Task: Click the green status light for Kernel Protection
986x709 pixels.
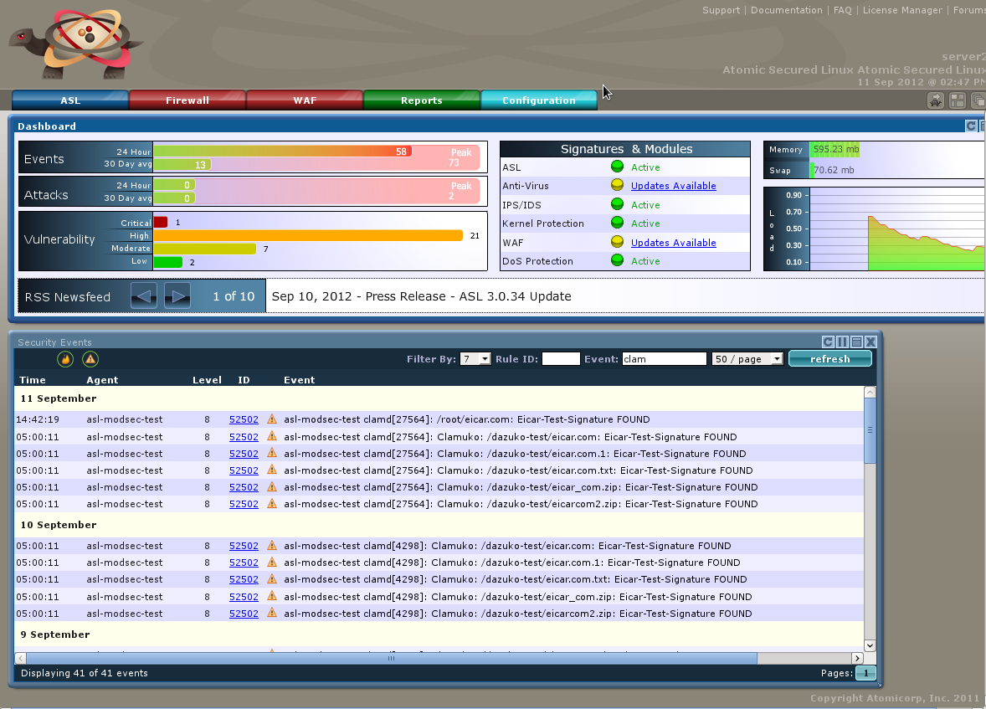Action: click(x=618, y=223)
